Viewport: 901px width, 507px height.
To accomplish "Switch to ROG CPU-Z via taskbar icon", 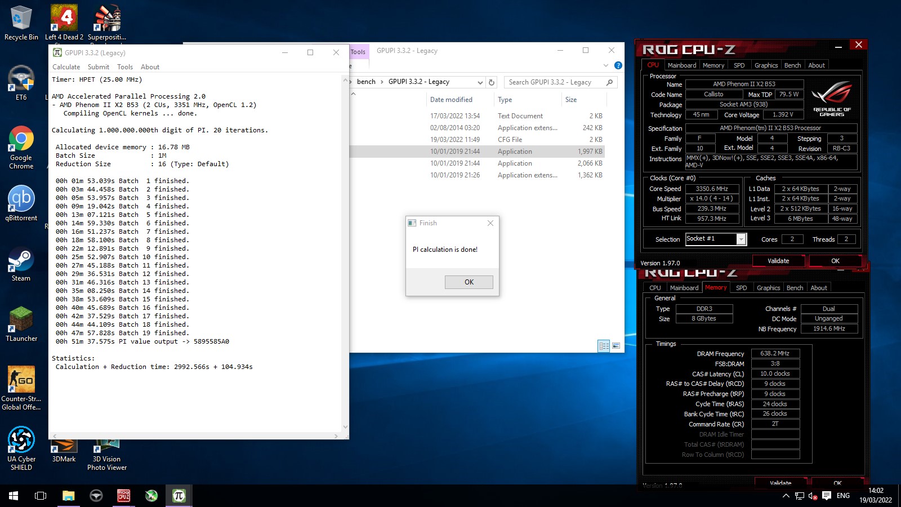I will (124, 496).
